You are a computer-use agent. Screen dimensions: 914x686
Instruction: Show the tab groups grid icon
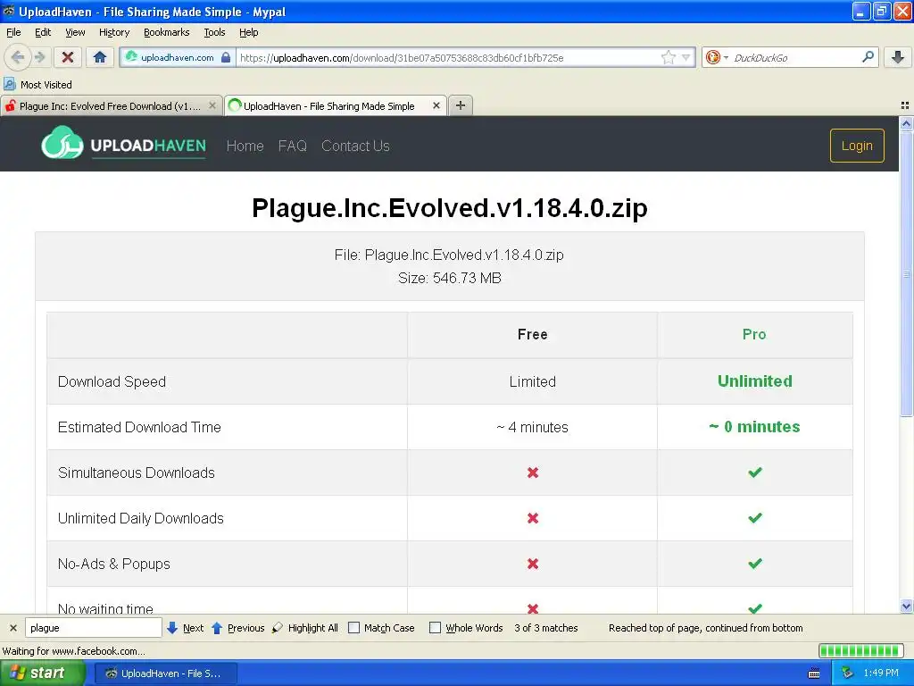pos(905,105)
